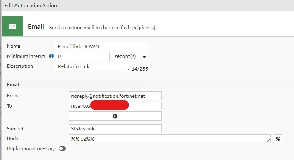Click the Email section header
Image resolution: width=294 pixels, height=160 pixels.
tap(13, 85)
